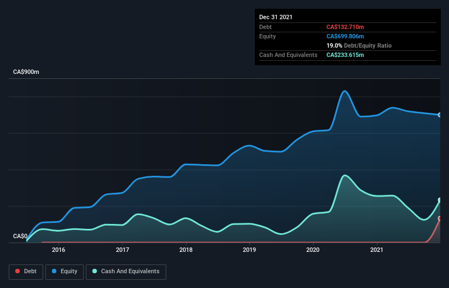Viewport: 449px width, 288px height.
Task: Click Cash And Equivalents label in tooltip
Action: click(288, 55)
